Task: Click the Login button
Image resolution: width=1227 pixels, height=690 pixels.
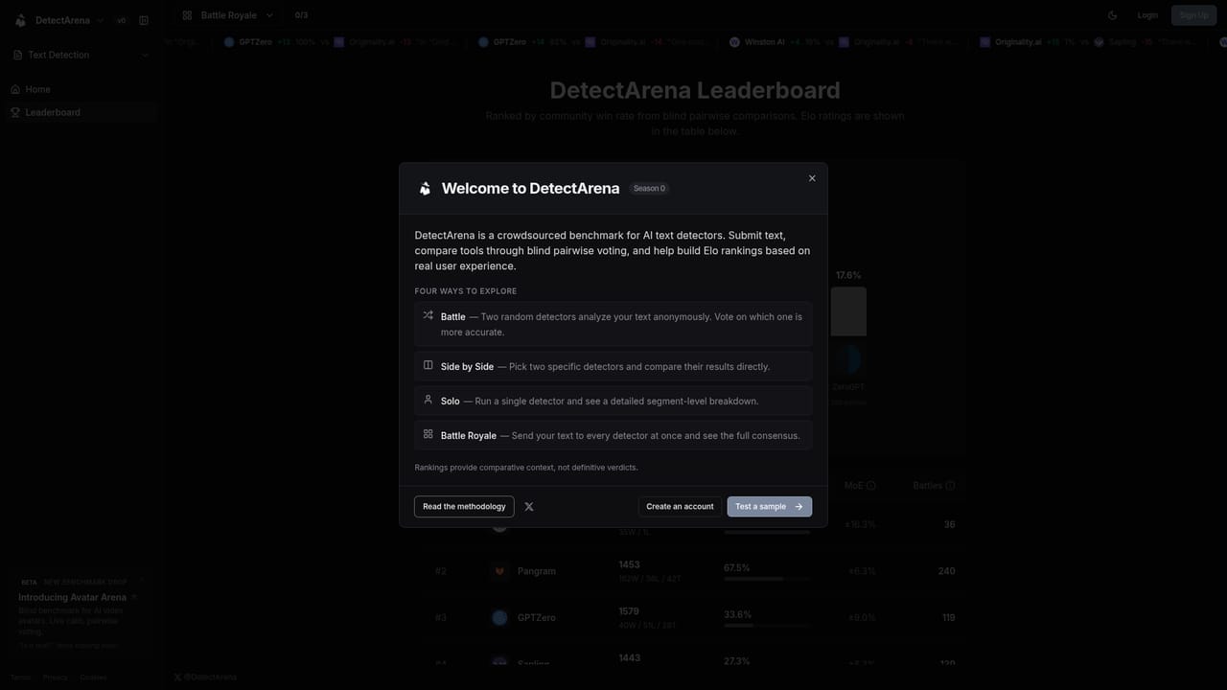Action: click(x=1147, y=15)
